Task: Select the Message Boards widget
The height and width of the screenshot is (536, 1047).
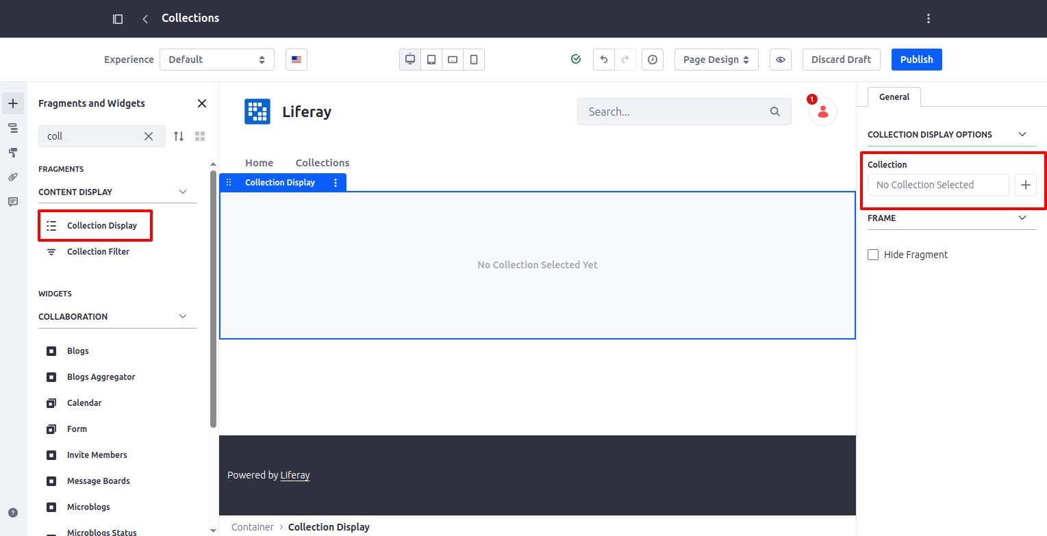Action: click(x=98, y=481)
